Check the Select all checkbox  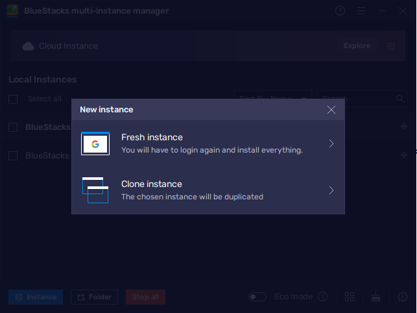coord(13,99)
